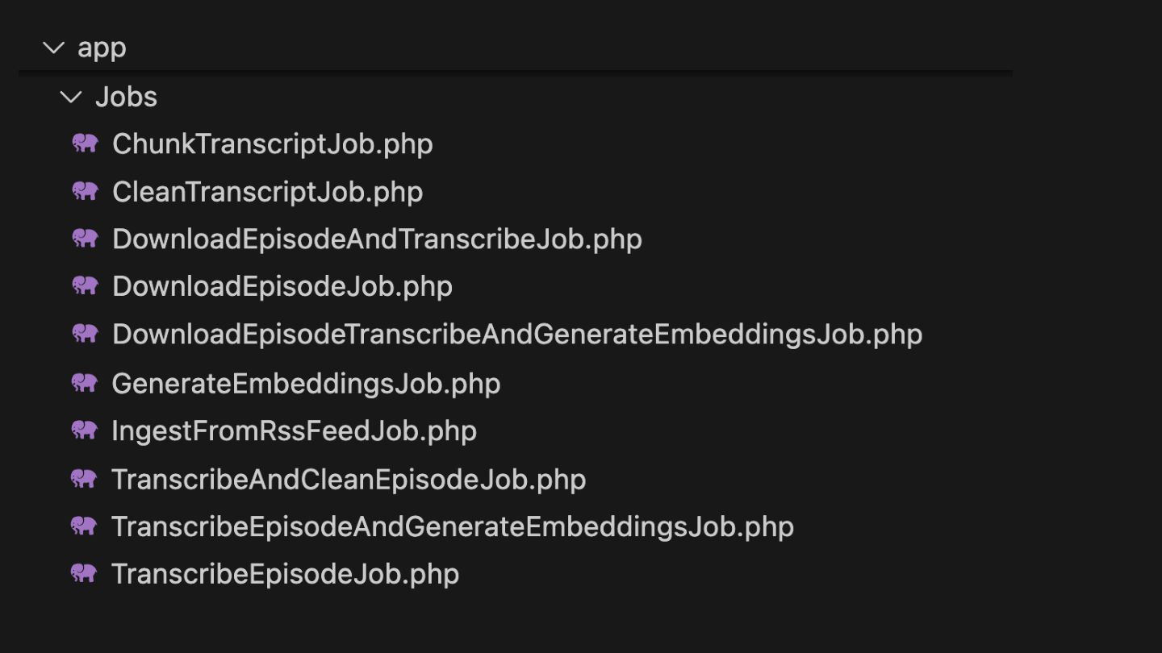Open TranscribeEpisodeAndGenerateEmbeddingsJob.php file
Image resolution: width=1162 pixels, height=653 pixels.
click(452, 526)
